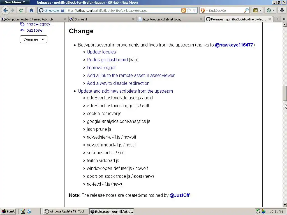Click the second quick launch desktop icon
Screen dimensions: 287x215
[x=29, y=211]
